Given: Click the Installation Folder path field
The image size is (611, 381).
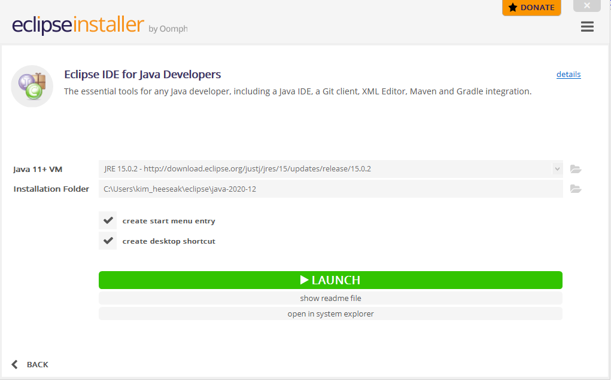Looking at the screenshot, I should click(331, 189).
